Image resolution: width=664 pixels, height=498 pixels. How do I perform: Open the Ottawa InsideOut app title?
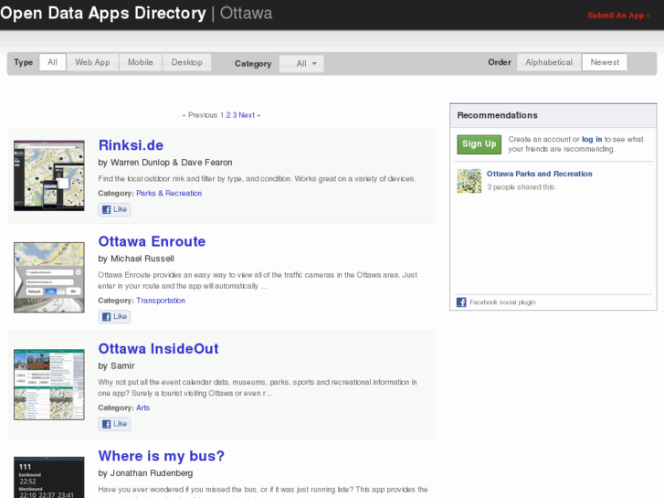[158, 349]
